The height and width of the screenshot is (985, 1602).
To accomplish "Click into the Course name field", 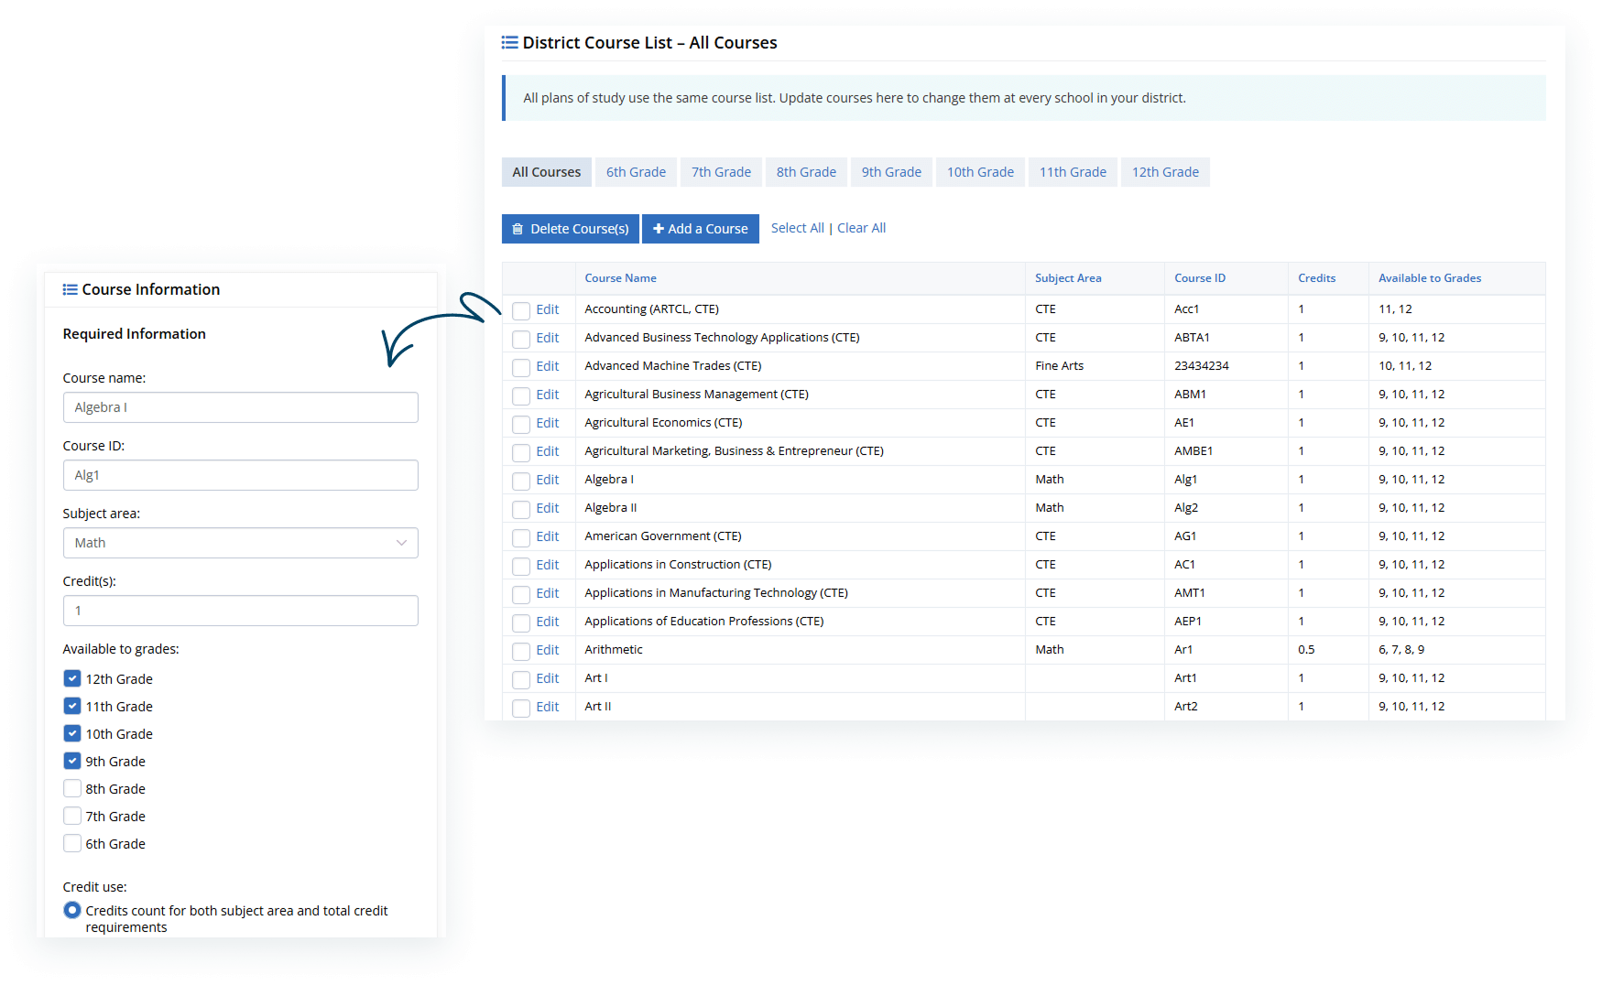I will coord(240,407).
